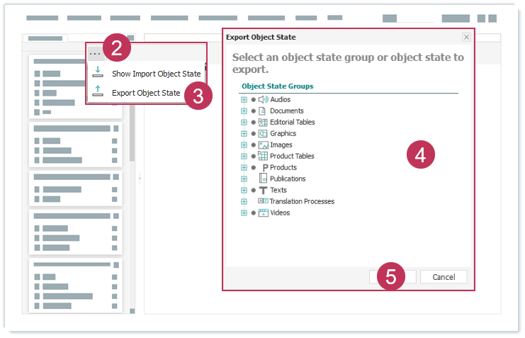Open the three-dots more options menu
The height and width of the screenshot is (338, 525).
[95, 53]
